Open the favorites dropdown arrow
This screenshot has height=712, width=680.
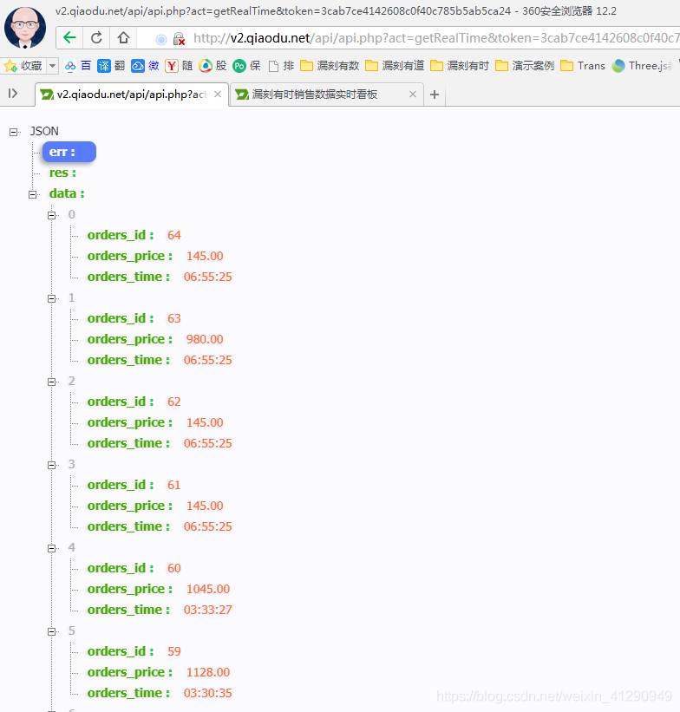tap(53, 66)
